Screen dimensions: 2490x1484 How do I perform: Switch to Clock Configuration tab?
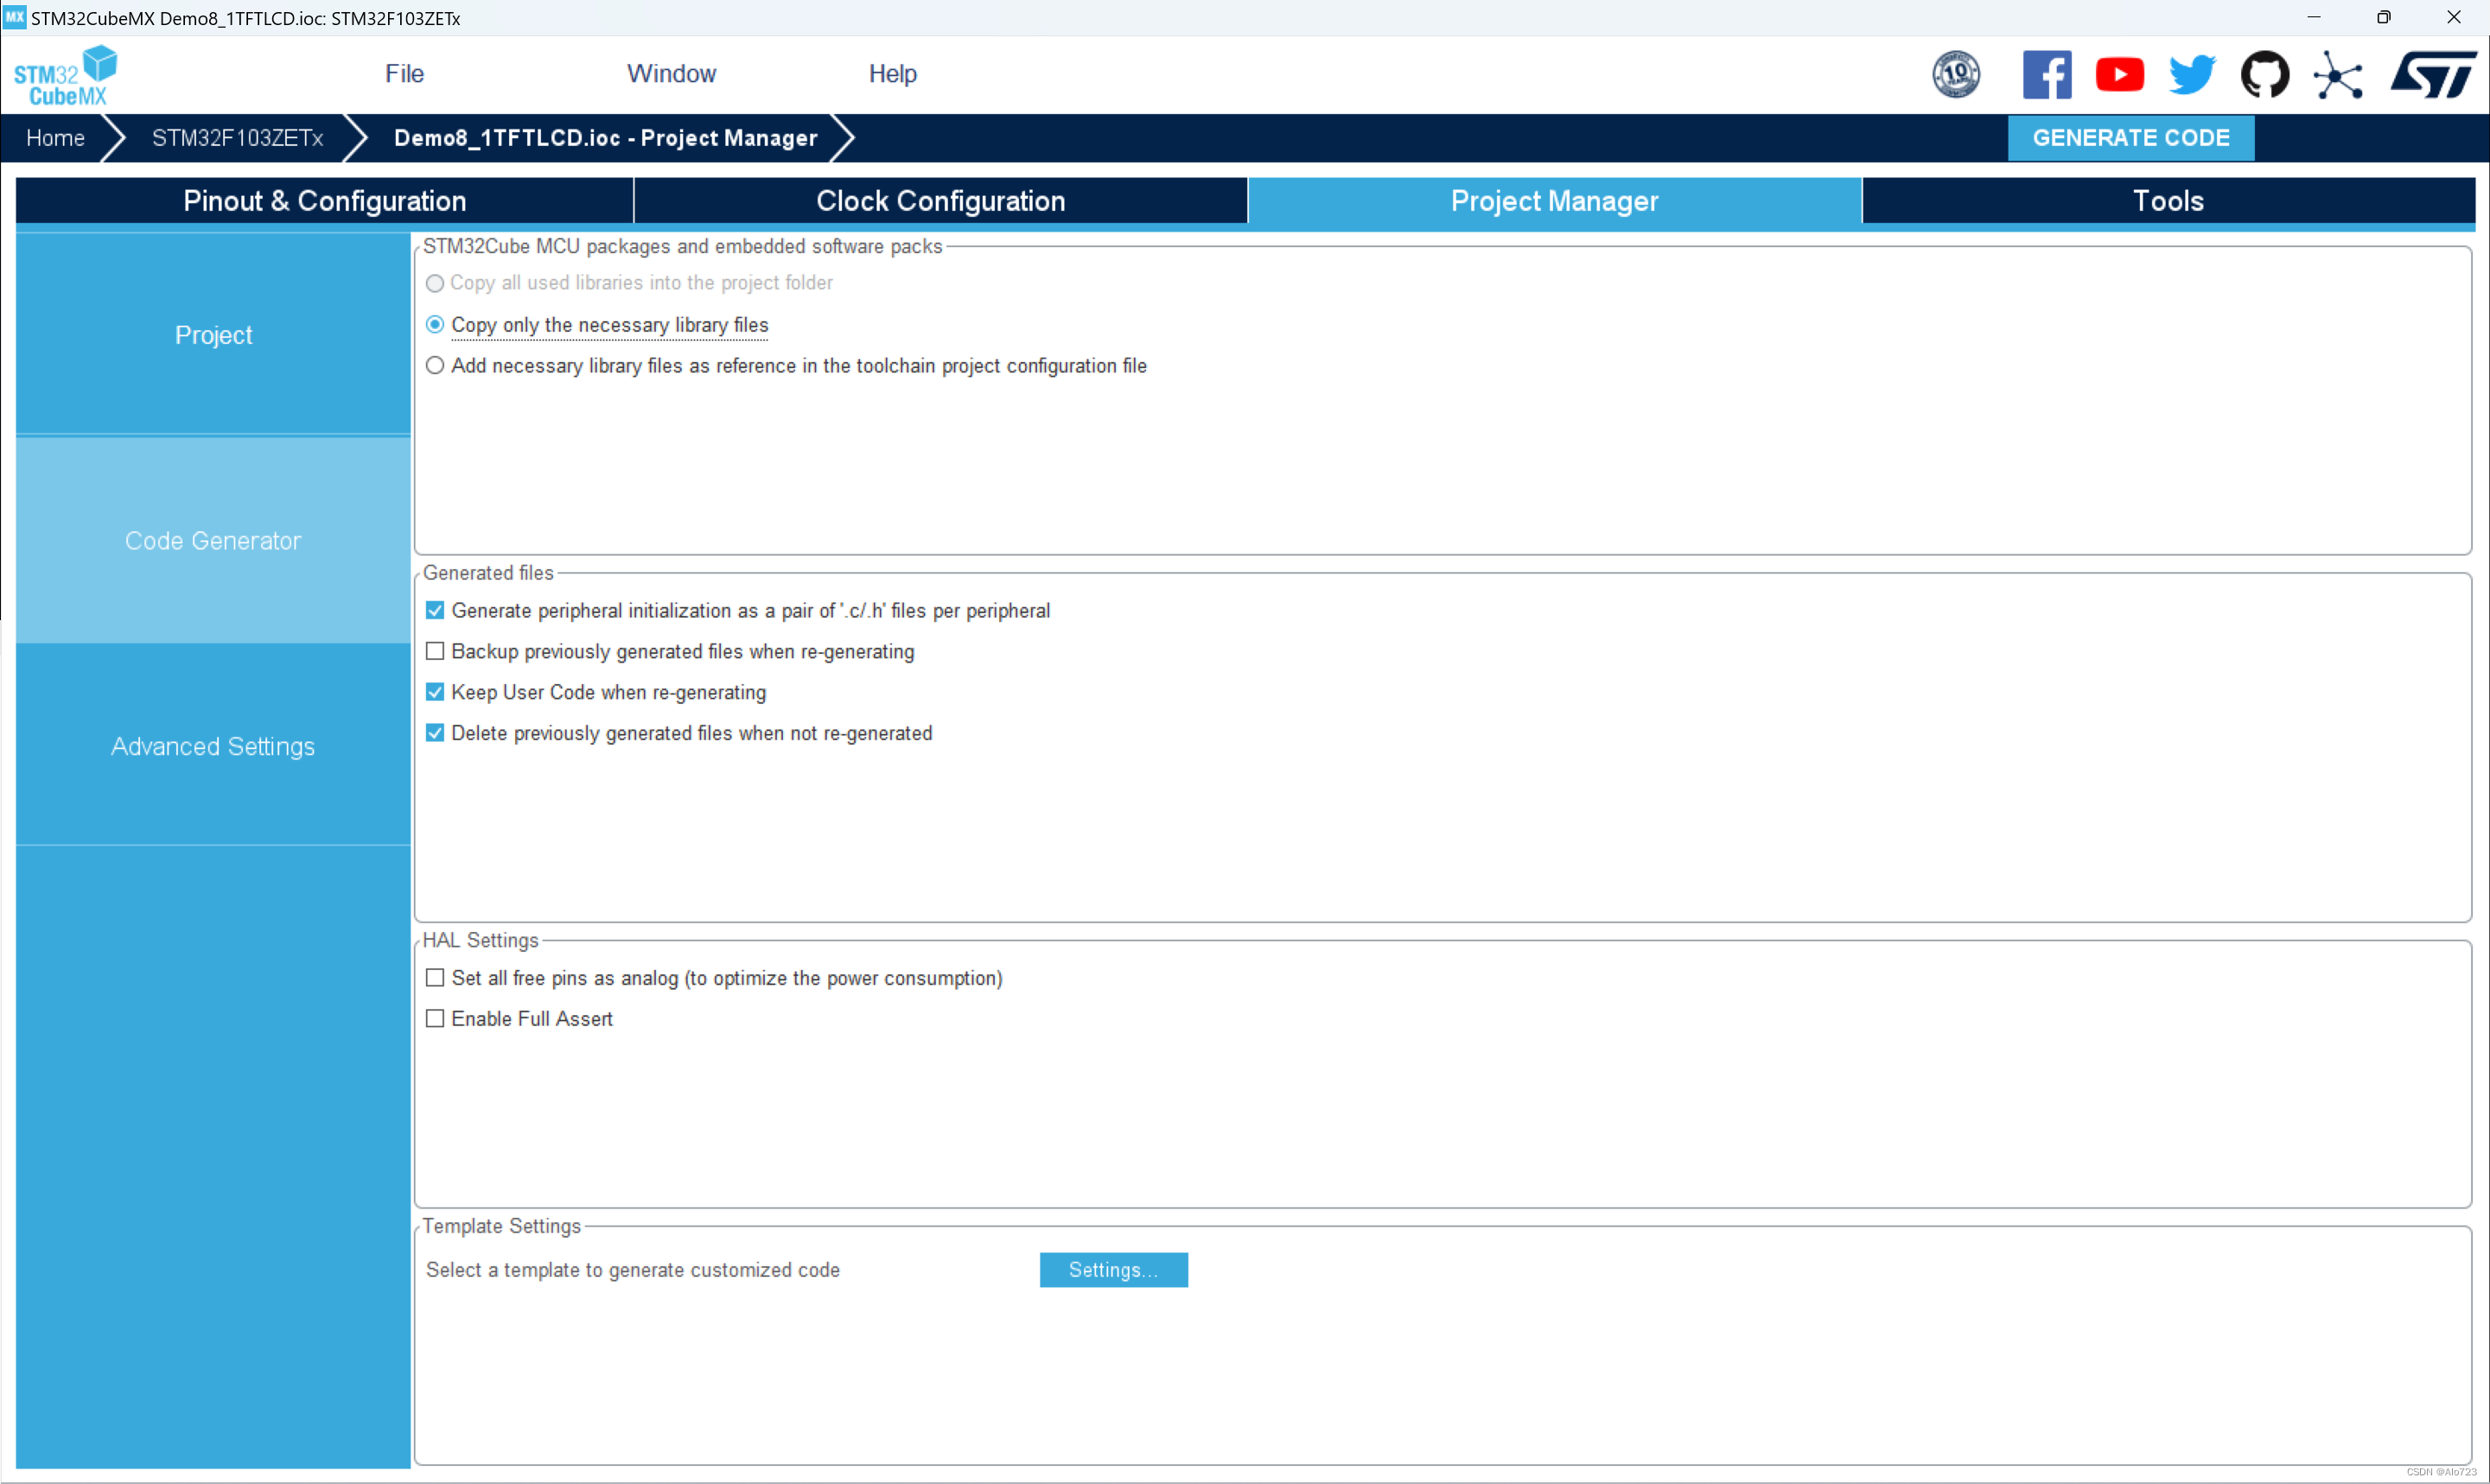(x=939, y=201)
